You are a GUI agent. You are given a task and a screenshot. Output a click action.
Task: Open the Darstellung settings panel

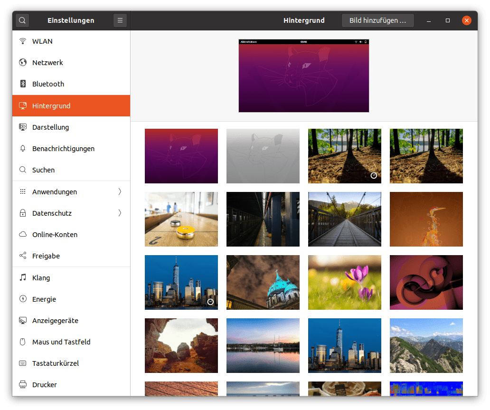pyautogui.click(x=50, y=127)
